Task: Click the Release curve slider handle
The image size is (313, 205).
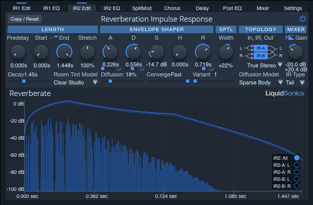Action: tap(203, 69)
